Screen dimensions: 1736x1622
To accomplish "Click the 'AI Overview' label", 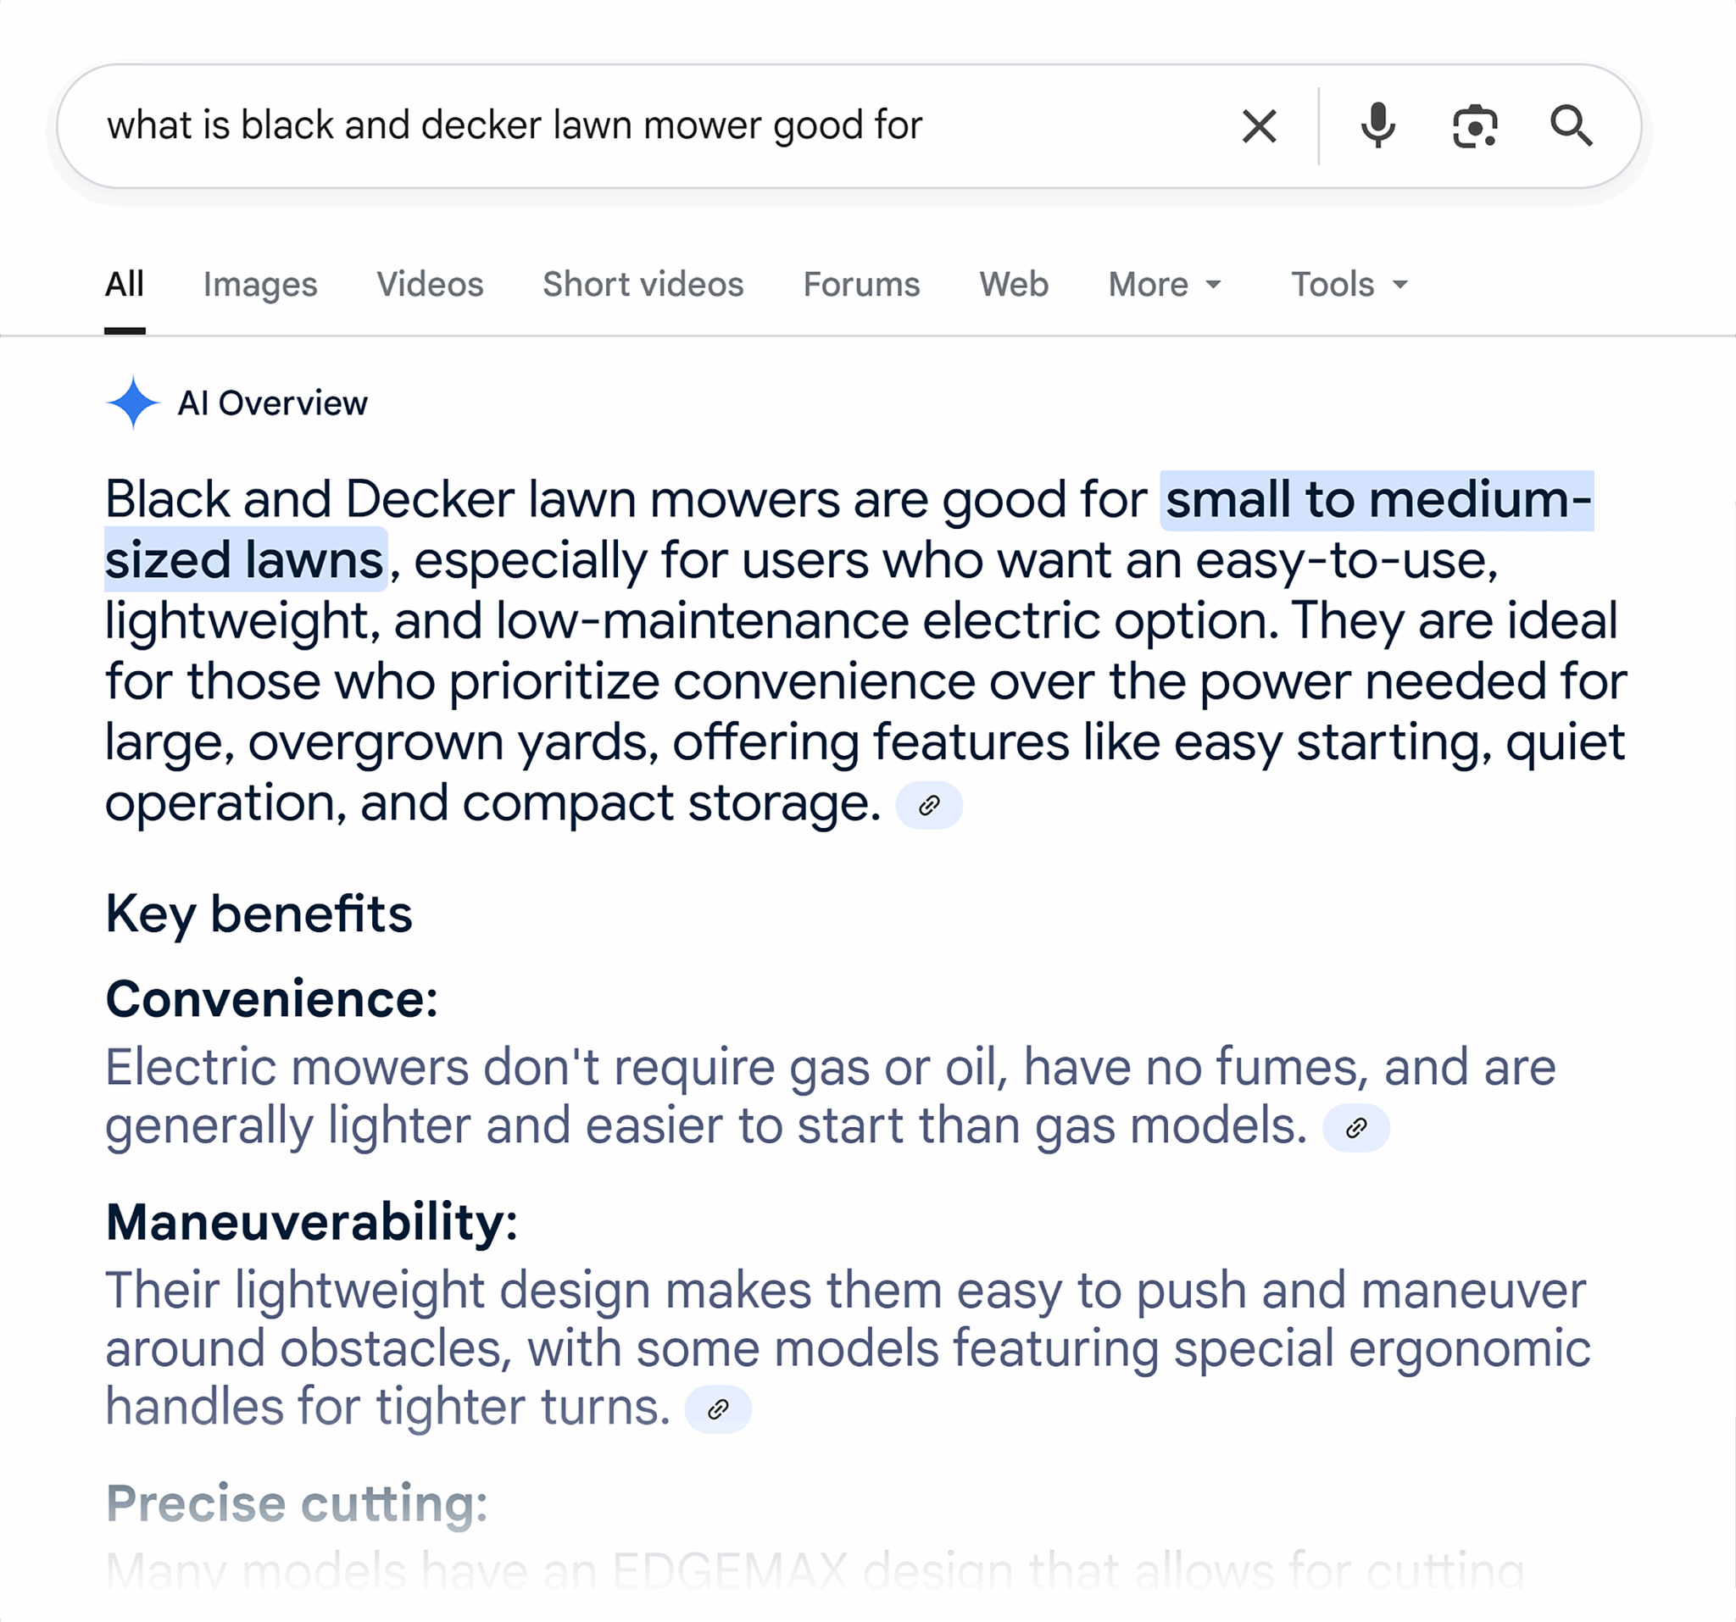I will (x=272, y=403).
